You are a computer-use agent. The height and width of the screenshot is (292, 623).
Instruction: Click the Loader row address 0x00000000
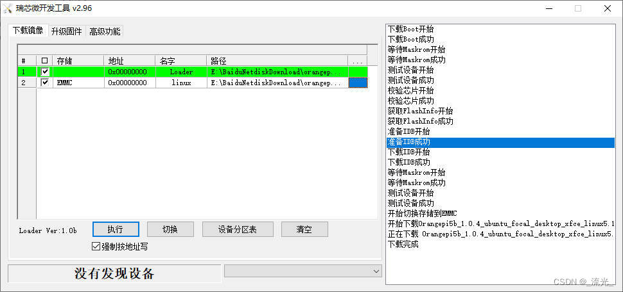(x=130, y=72)
